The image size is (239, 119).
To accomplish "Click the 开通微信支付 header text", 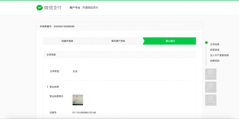I will [90, 8].
